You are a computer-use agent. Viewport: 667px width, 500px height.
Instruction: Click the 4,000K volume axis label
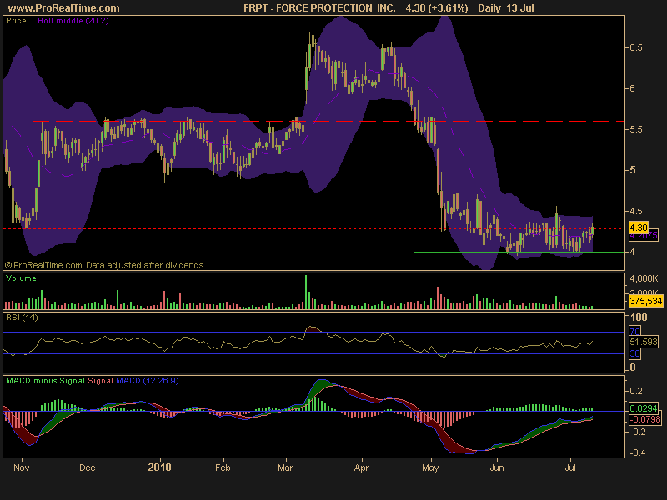[x=644, y=278]
